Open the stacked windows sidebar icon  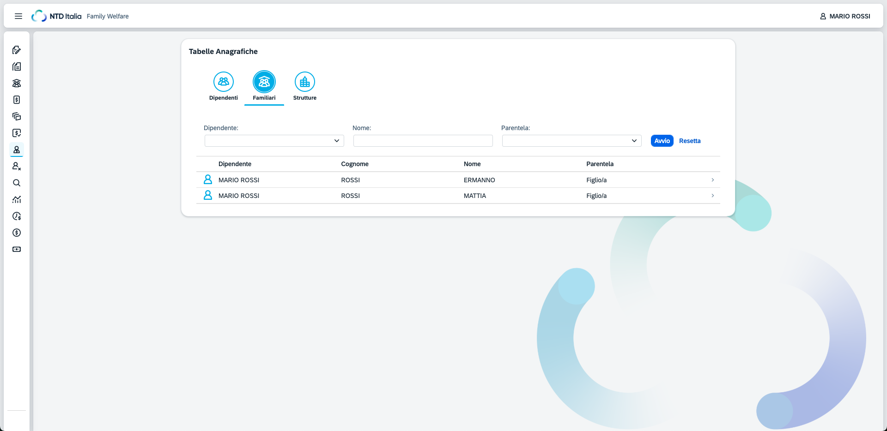[17, 116]
